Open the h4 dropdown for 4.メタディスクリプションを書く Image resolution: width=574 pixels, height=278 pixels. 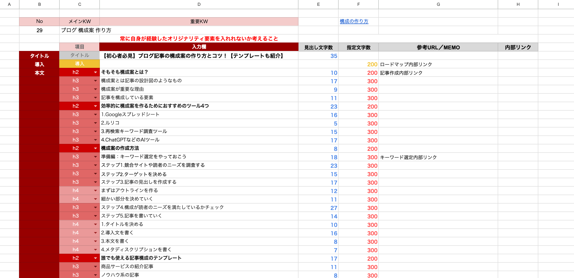point(95,250)
